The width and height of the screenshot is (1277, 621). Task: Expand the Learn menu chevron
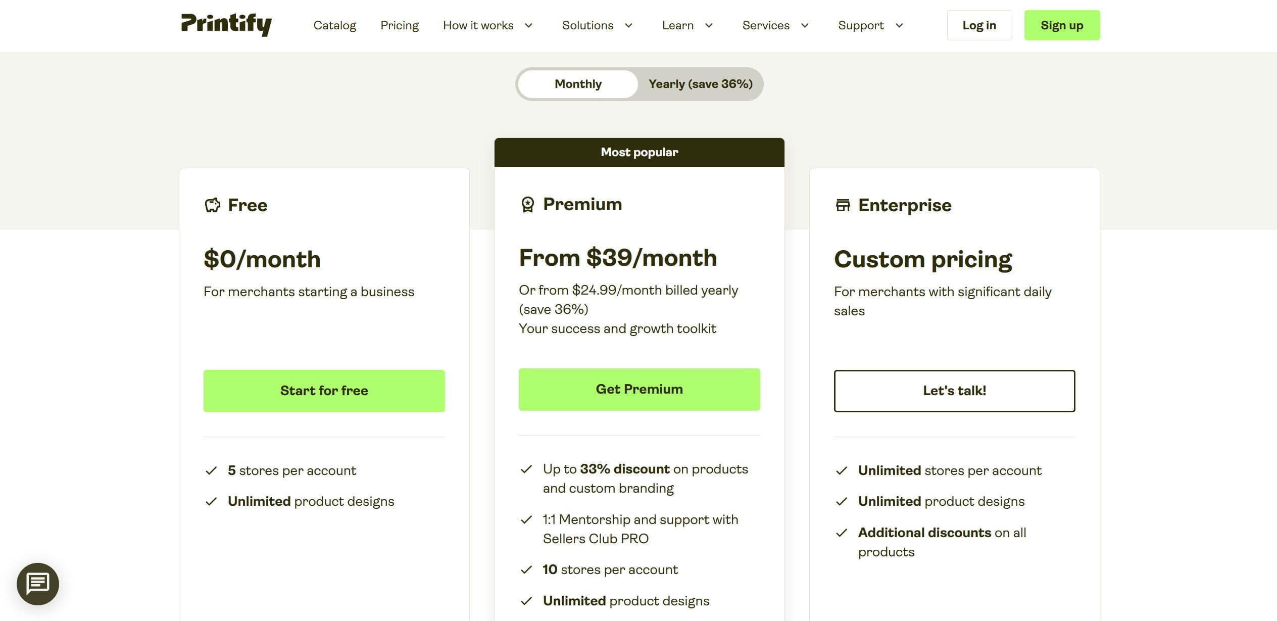(x=709, y=25)
